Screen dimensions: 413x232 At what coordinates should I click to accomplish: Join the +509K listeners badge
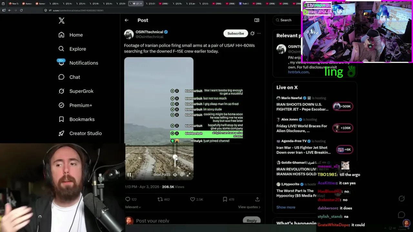[x=343, y=106]
